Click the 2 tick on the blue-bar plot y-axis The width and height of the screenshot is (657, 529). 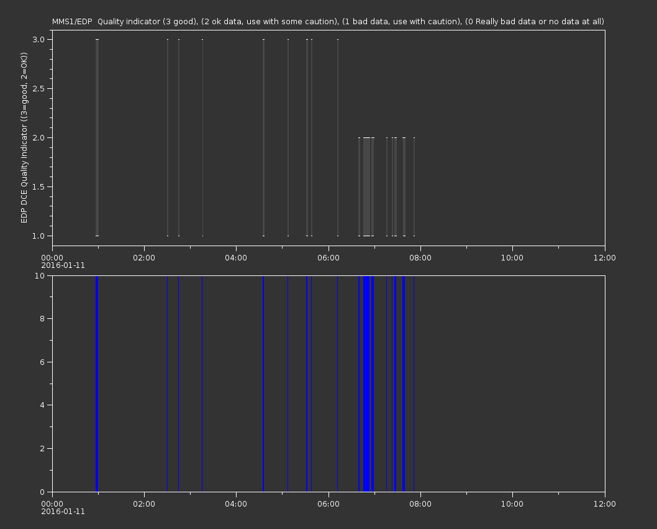pos(42,448)
